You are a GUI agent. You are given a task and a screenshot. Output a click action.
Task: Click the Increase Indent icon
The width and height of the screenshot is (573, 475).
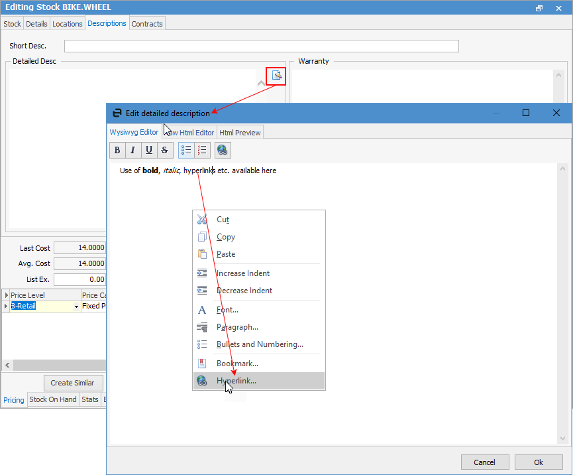[x=202, y=273]
